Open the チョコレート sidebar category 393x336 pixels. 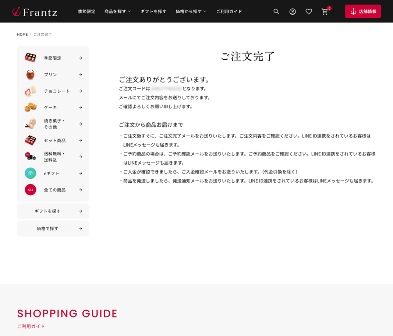pyautogui.click(x=57, y=91)
